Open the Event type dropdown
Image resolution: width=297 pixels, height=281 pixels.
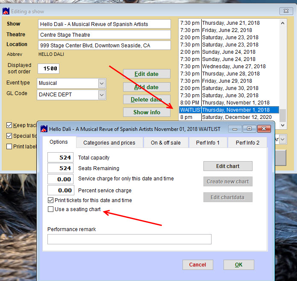click(x=102, y=83)
